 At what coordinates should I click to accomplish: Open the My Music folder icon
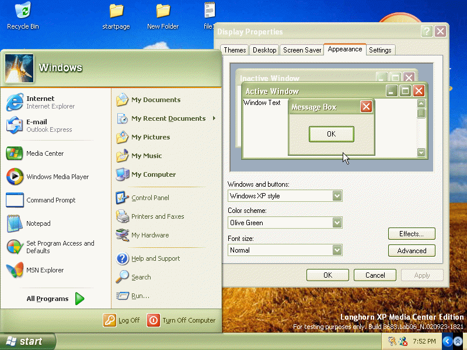[122, 156]
